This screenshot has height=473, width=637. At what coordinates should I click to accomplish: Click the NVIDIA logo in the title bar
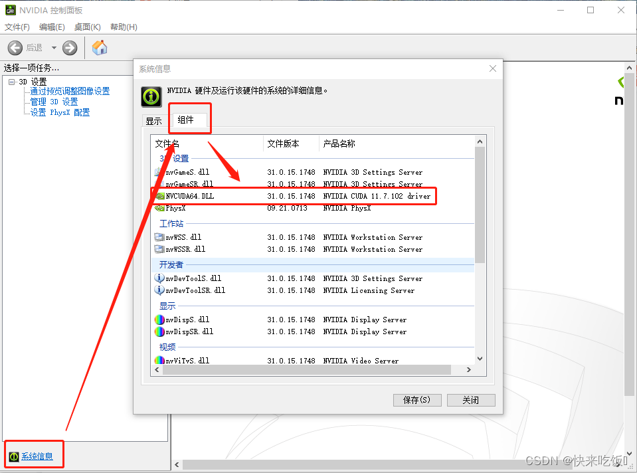tap(9, 10)
